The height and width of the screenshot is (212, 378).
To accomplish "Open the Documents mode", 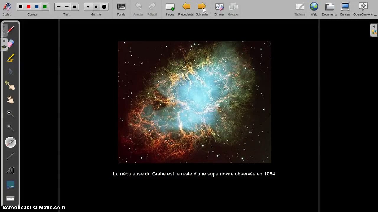I will (330, 9).
